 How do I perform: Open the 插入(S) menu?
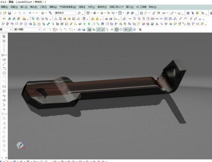(x=24, y=7)
